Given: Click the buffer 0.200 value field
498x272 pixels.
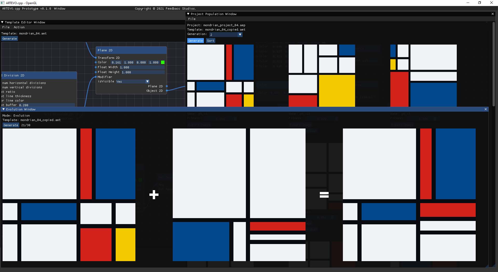Looking at the screenshot, I should (x=46, y=105).
